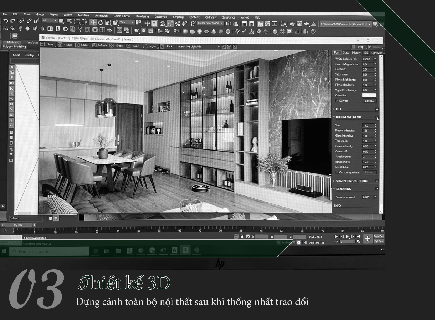Open the Rendering menu
This screenshot has height=320, width=435.
click(143, 16)
